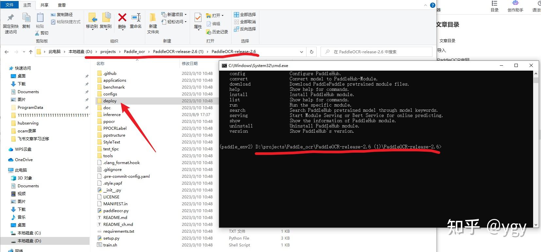Go forward using the right arrow

coord(16,52)
